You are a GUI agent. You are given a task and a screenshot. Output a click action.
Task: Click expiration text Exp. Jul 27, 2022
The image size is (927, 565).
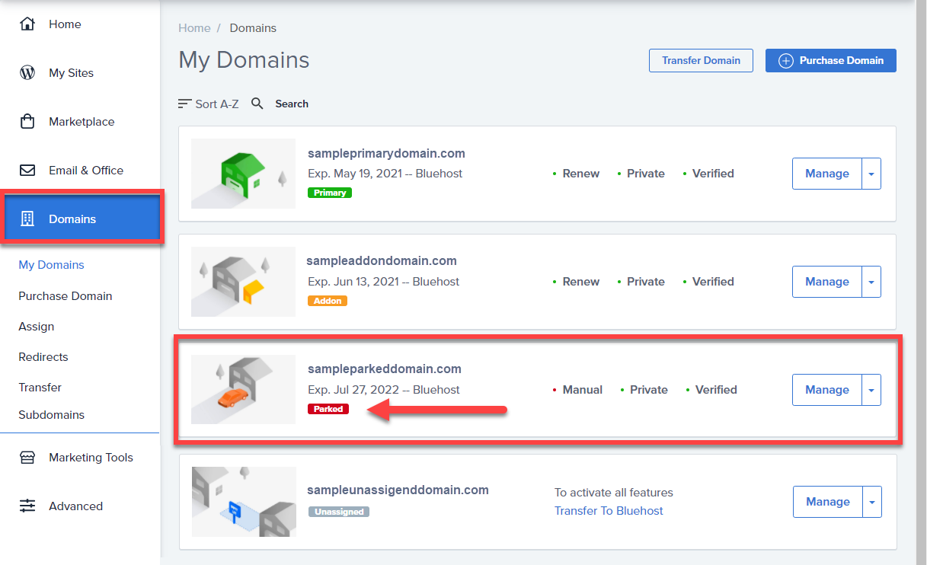[353, 390]
